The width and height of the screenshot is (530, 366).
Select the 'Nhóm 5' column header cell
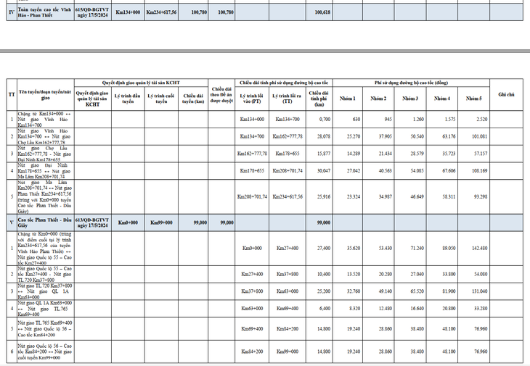[x=475, y=99]
